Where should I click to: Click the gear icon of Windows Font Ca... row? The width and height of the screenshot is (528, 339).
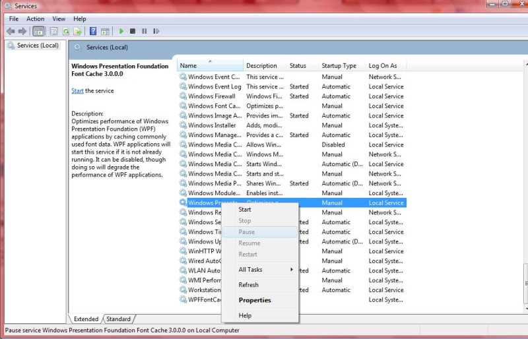pos(183,106)
